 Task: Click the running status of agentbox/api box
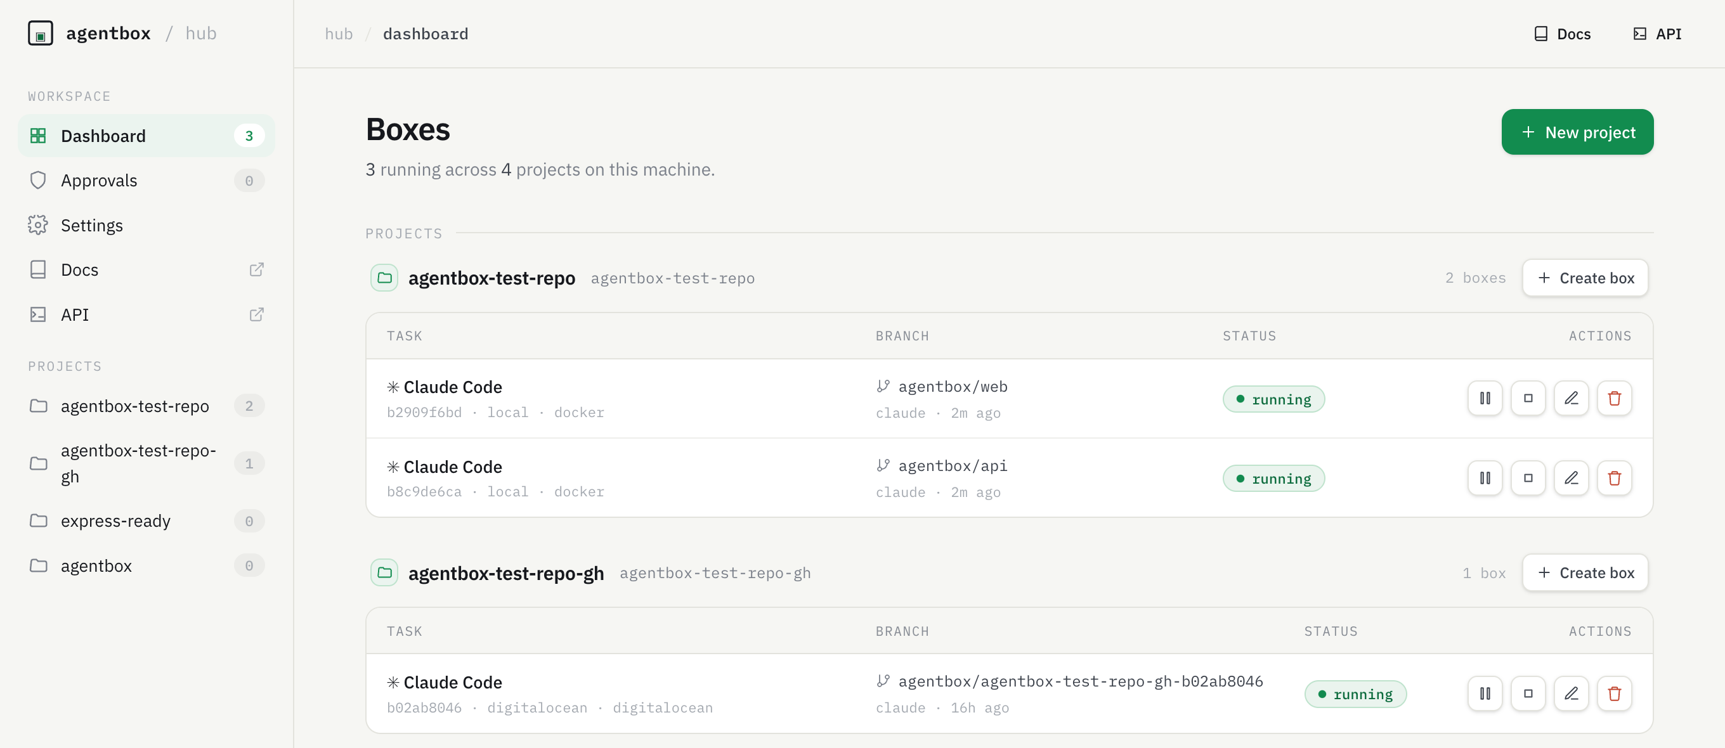click(1273, 479)
